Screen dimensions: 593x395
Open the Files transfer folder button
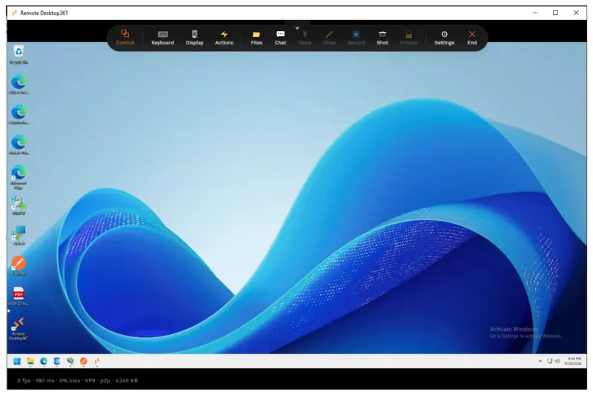click(256, 38)
